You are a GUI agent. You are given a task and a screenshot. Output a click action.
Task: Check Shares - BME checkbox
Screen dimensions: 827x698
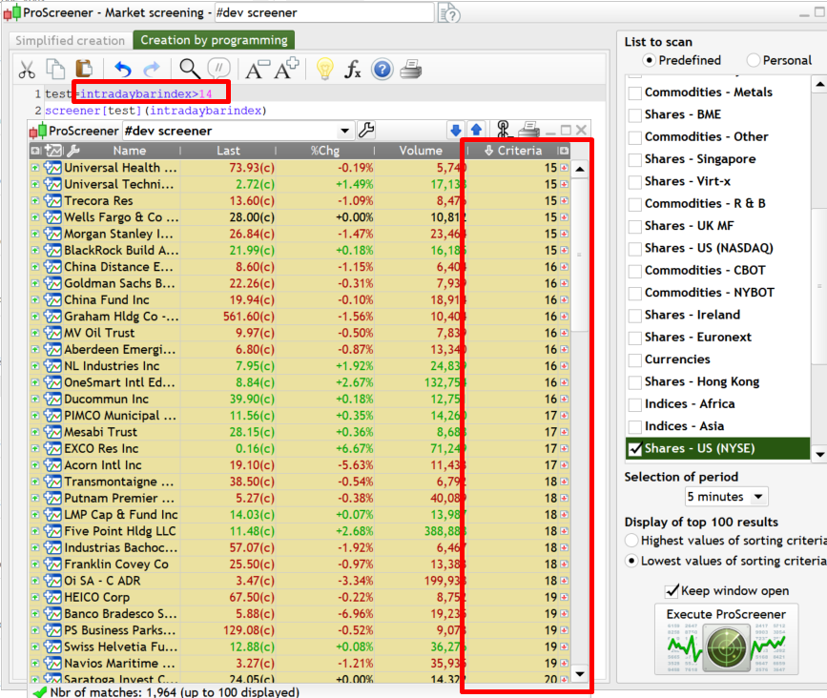pyautogui.click(x=635, y=115)
